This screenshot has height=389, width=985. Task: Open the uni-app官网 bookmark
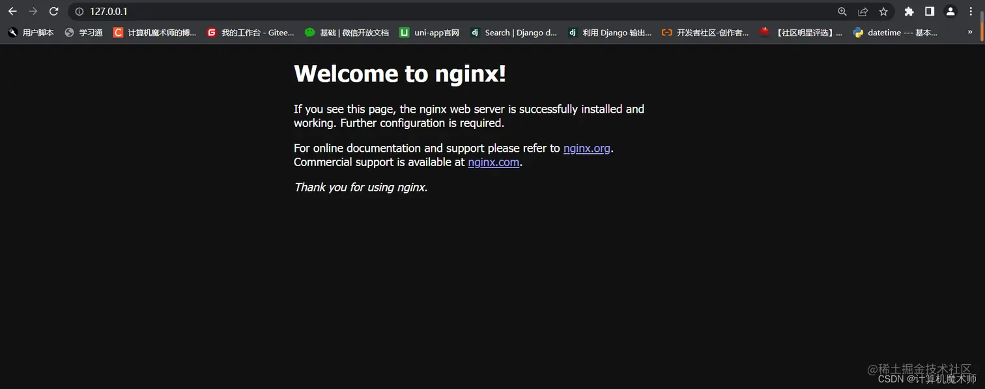pyautogui.click(x=430, y=33)
